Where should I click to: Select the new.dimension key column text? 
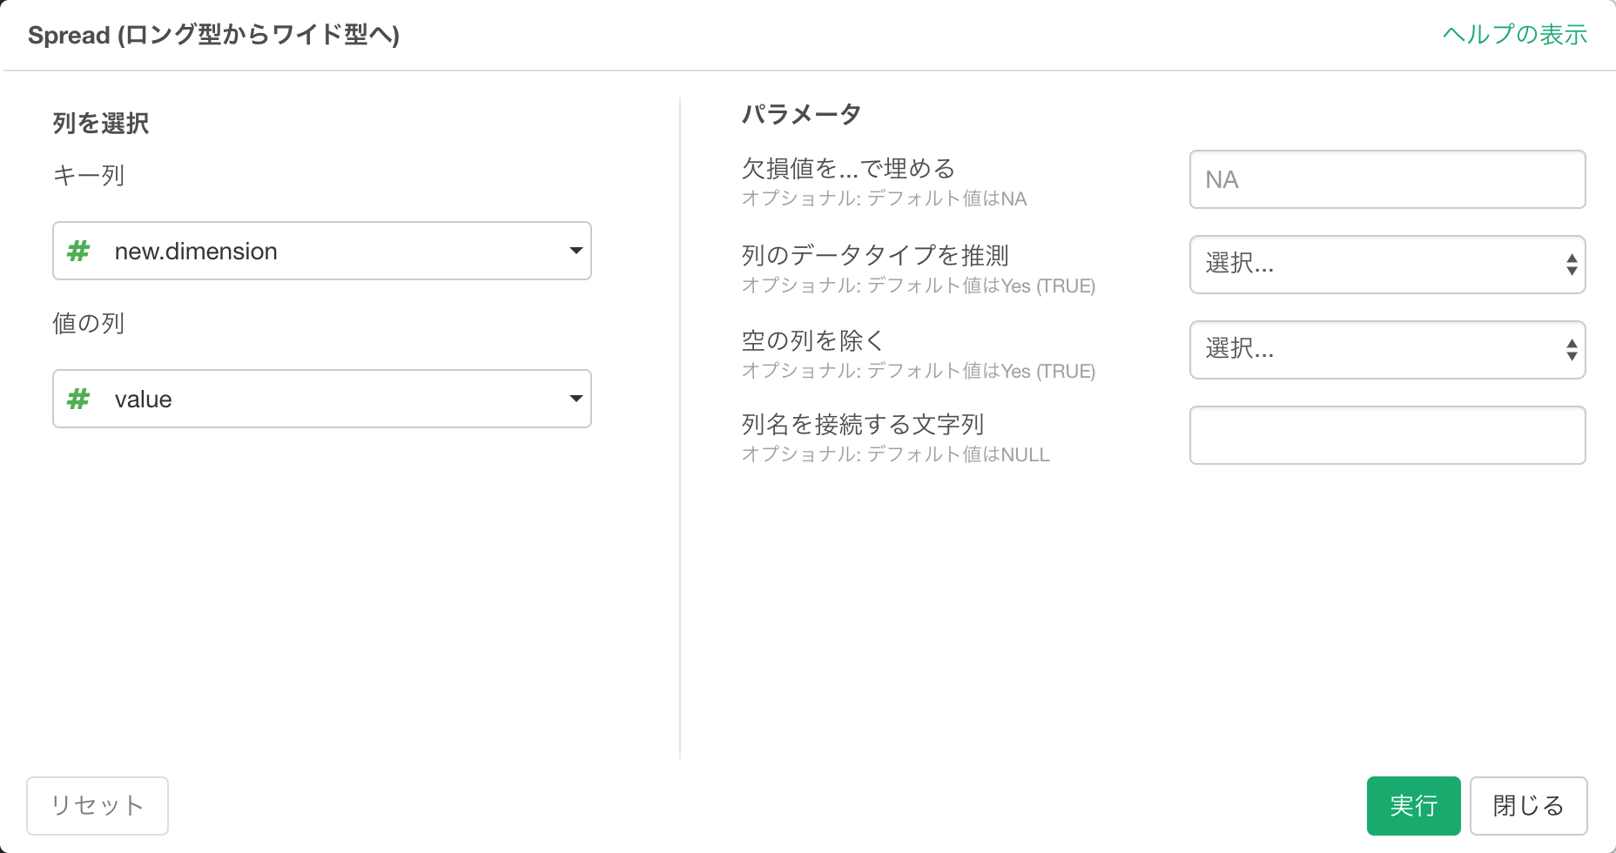click(x=196, y=252)
